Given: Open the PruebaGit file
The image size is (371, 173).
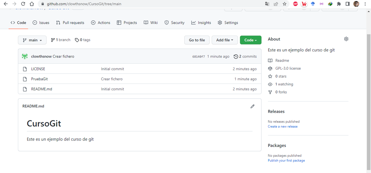Looking at the screenshot, I should (x=40, y=79).
